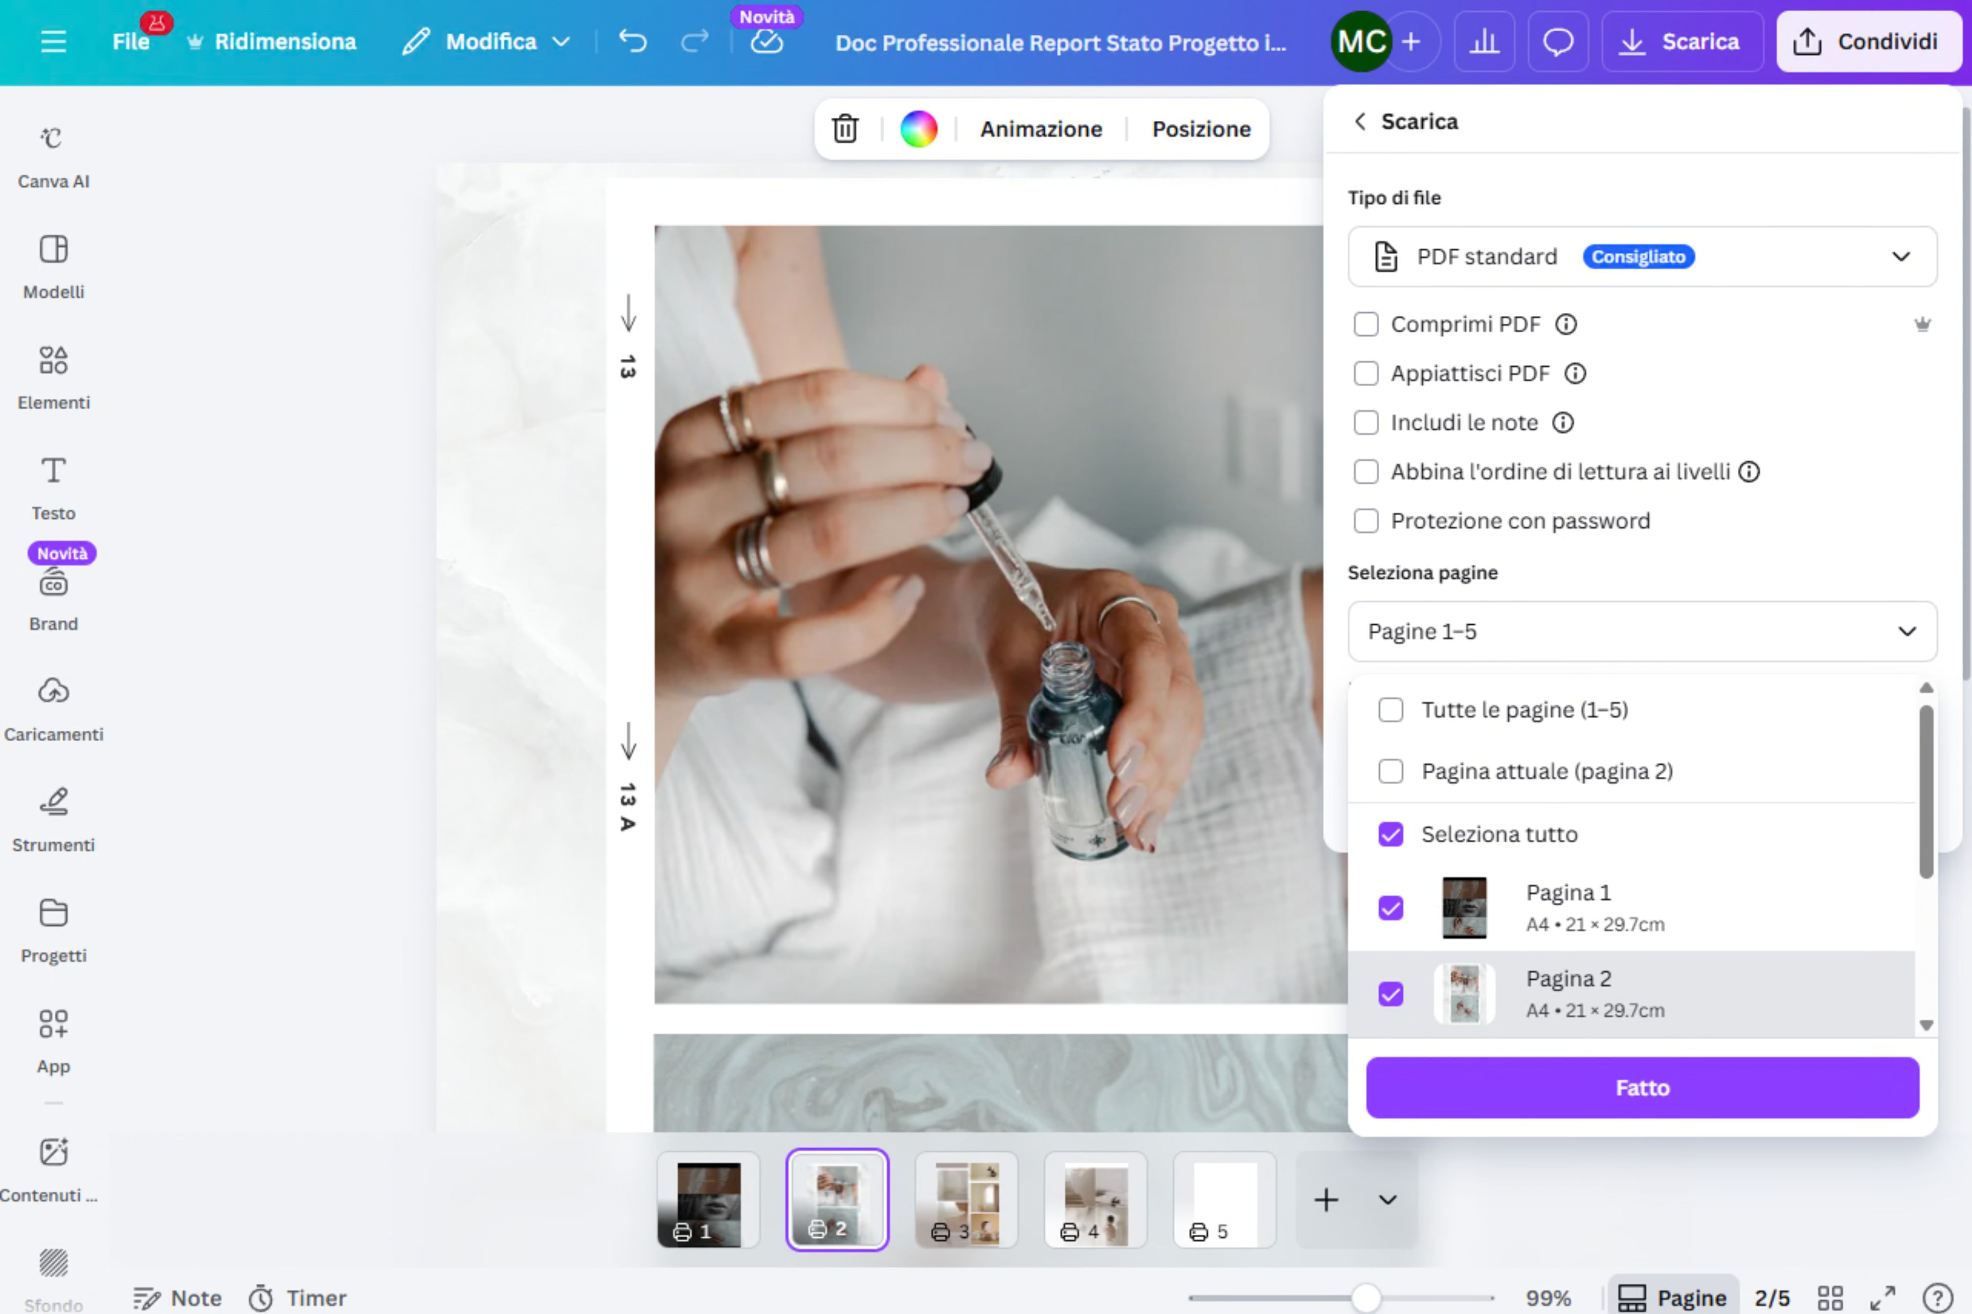
Task: Open the File menu
Action: pyautogui.click(x=132, y=41)
